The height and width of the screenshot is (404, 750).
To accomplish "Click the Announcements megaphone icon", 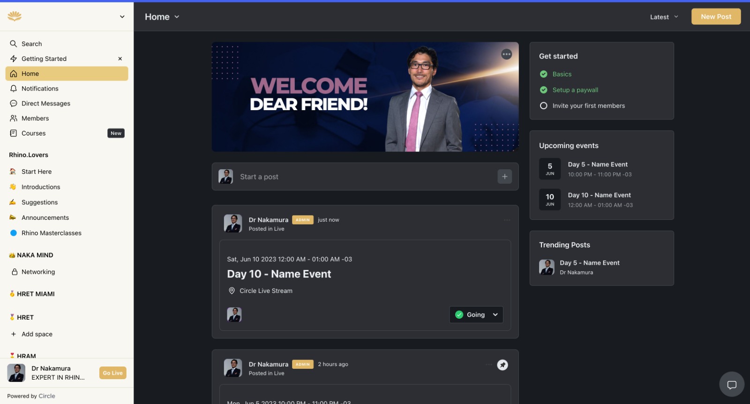I will coord(13,217).
